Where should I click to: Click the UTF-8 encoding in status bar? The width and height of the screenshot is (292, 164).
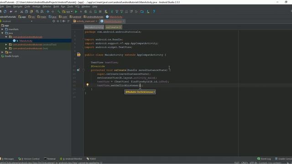(253, 163)
